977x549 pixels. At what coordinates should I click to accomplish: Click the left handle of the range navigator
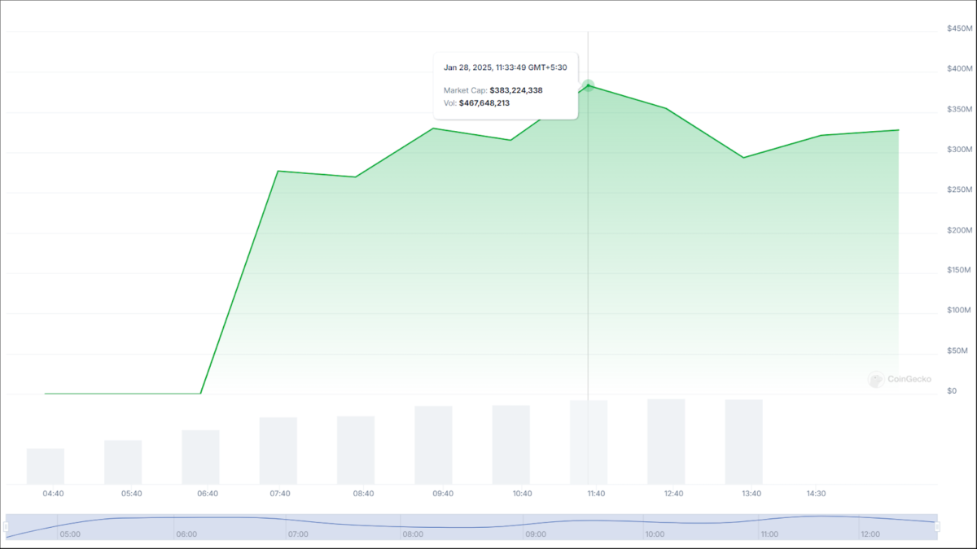[x=7, y=527]
